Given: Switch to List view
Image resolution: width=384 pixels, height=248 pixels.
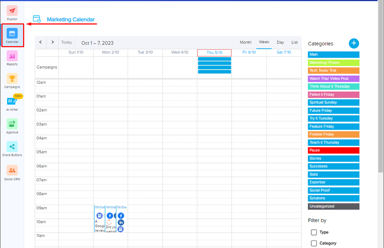Looking at the screenshot, I should pos(294,43).
